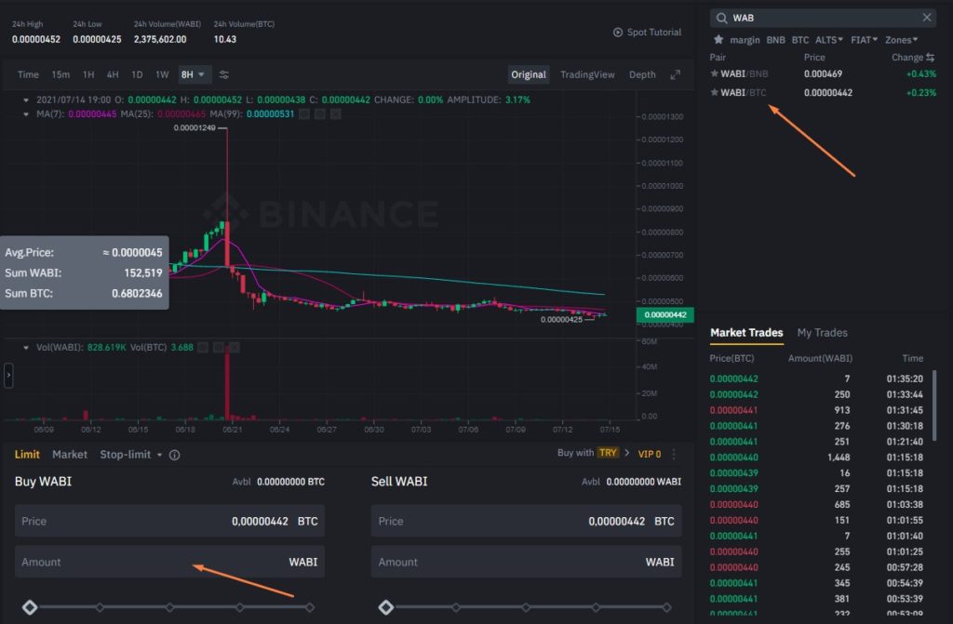The width and height of the screenshot is (953, 624).
Task: Click Sell amount slider start handle
Action: click(x=386, y=607)
